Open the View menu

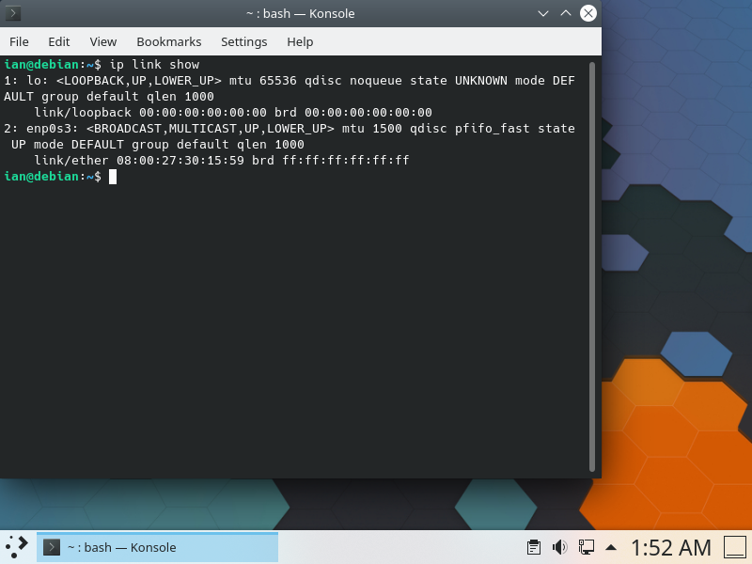pyautogui.click(x=103, y=42)
